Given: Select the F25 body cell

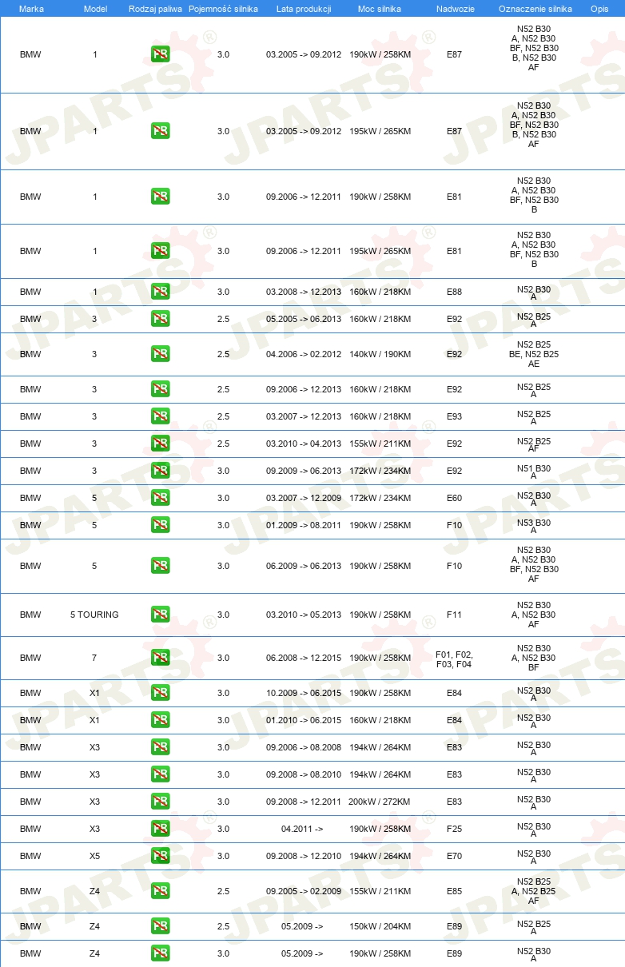Looking at the screenshot, I should click(x=454, y=829).
